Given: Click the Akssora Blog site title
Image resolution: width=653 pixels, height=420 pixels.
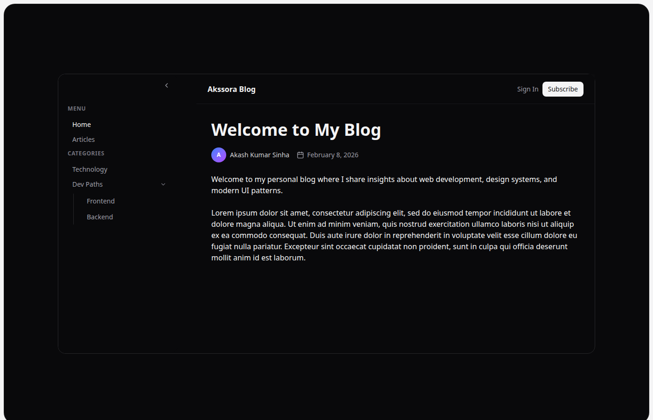Looking at the screenshot, I should tap(231, 89).
